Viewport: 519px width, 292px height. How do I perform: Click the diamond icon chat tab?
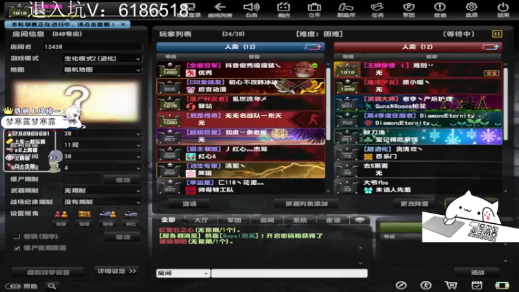360,220
